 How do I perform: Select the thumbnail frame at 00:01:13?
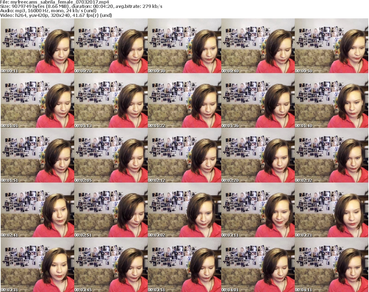point(111,100)
